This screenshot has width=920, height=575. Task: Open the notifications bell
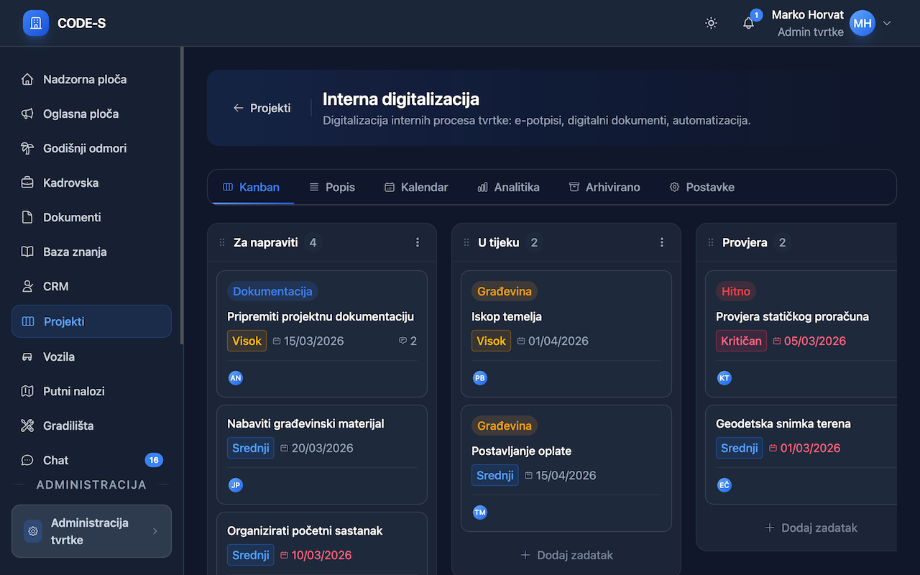click(748, 23)
